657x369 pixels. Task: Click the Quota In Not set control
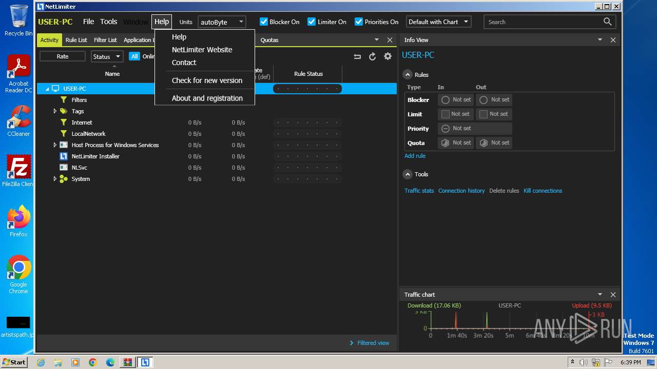[x=456, y=143]
